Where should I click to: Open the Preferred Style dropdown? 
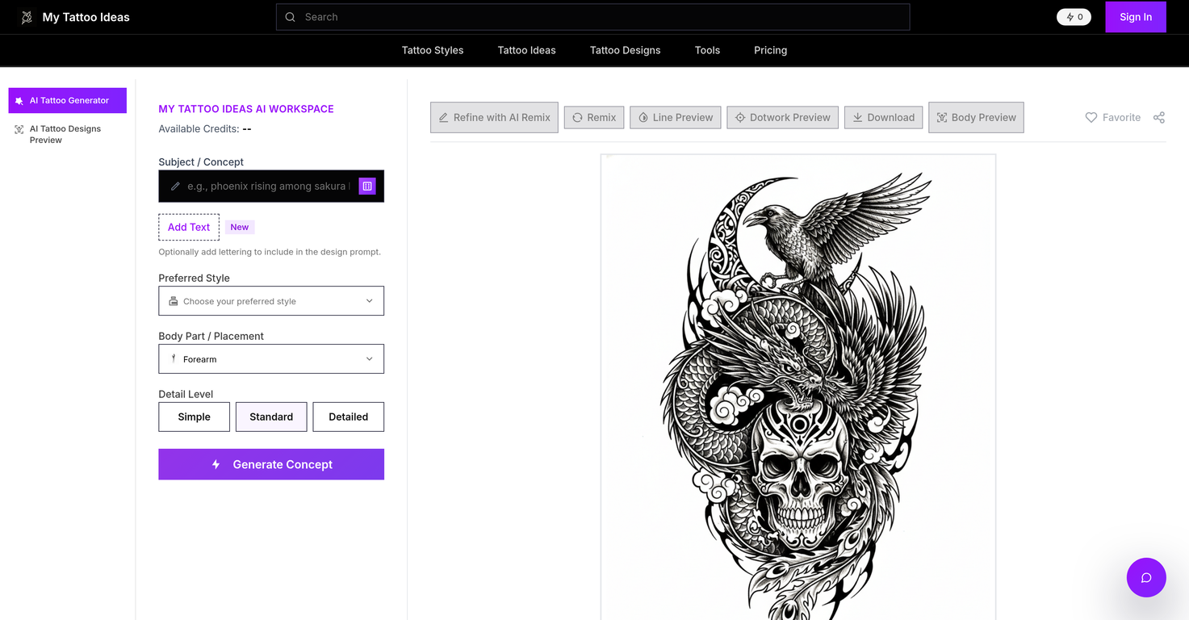271,300
